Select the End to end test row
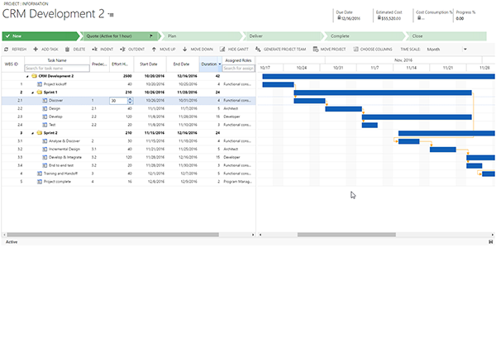The width and height of the screenshot is (496, 347). (128, 165)
